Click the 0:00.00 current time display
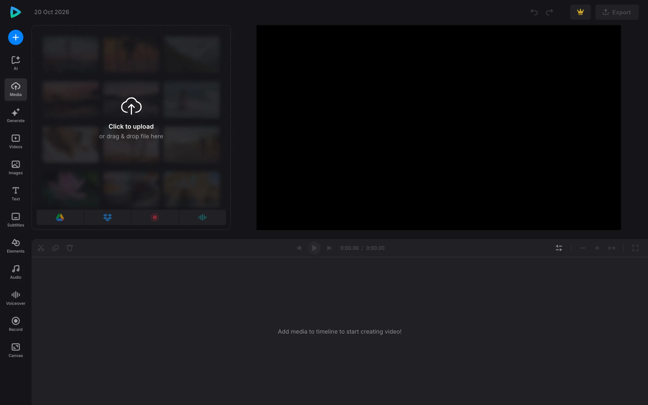 point(349,248)
